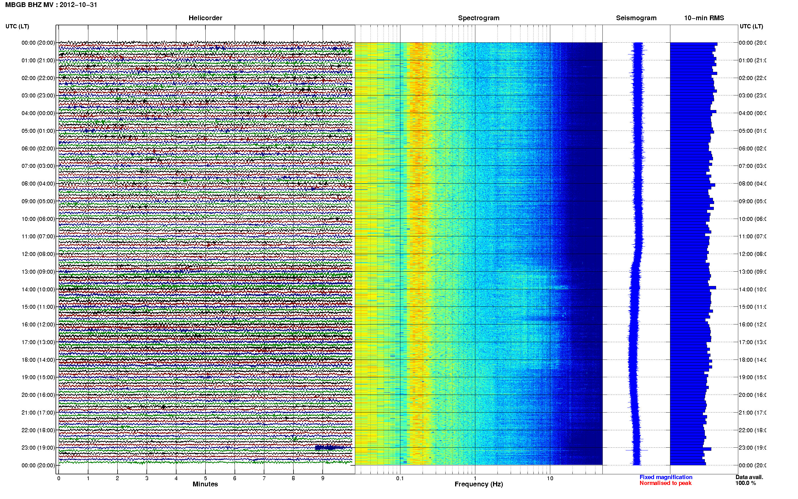Select the left time label "01:00 (21:00)"
Viewport: 798px width, 499px height.
coord(38,60)
